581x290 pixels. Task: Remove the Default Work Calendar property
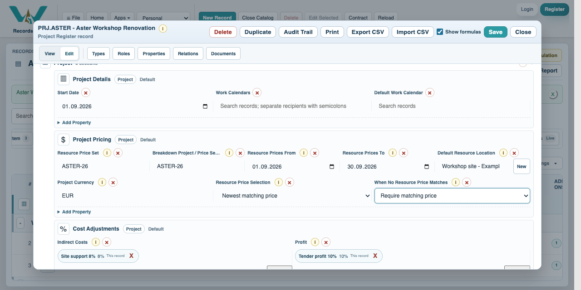(430, 92)
